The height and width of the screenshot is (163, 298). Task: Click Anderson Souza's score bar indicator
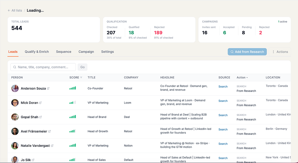click(73, 88)
